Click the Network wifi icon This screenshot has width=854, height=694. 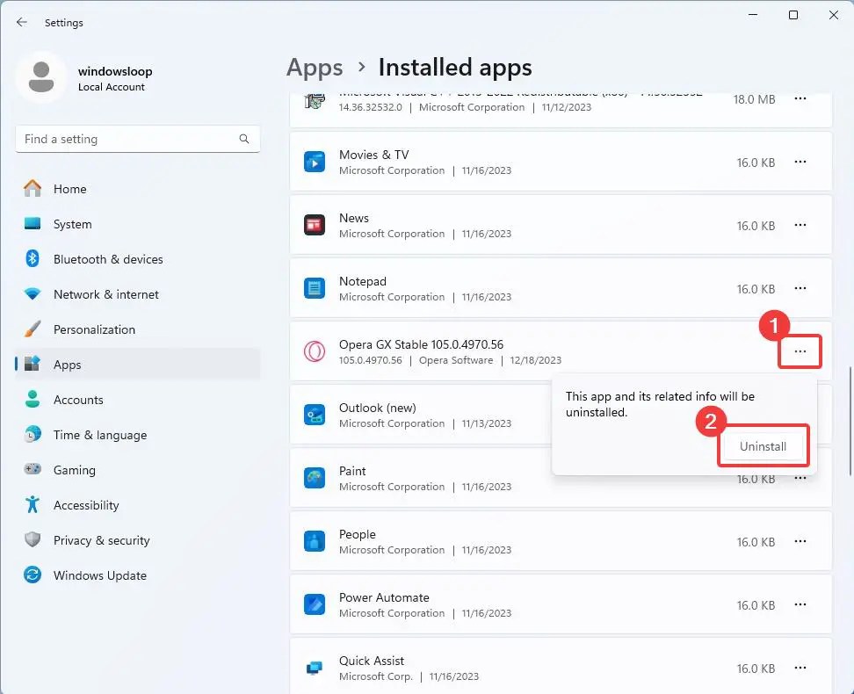(x=33, y=294)
